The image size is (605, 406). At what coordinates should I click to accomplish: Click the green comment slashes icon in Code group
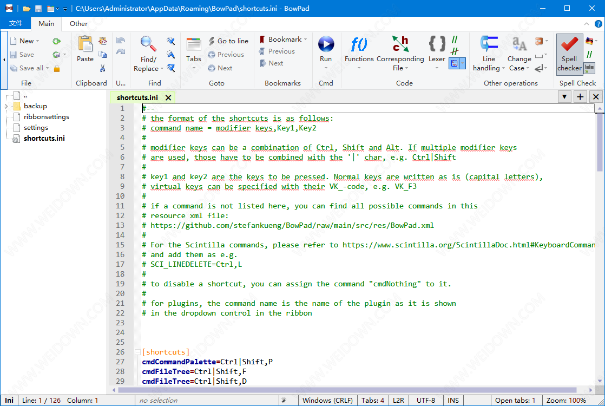[455, 40]
